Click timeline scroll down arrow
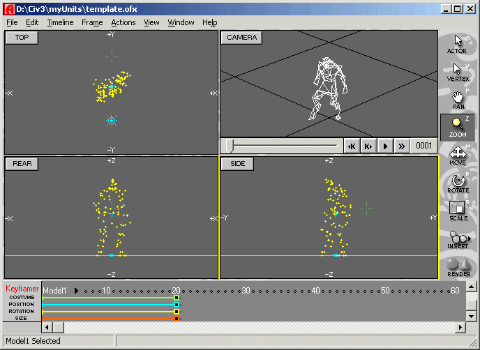 (x=472, y=316)
